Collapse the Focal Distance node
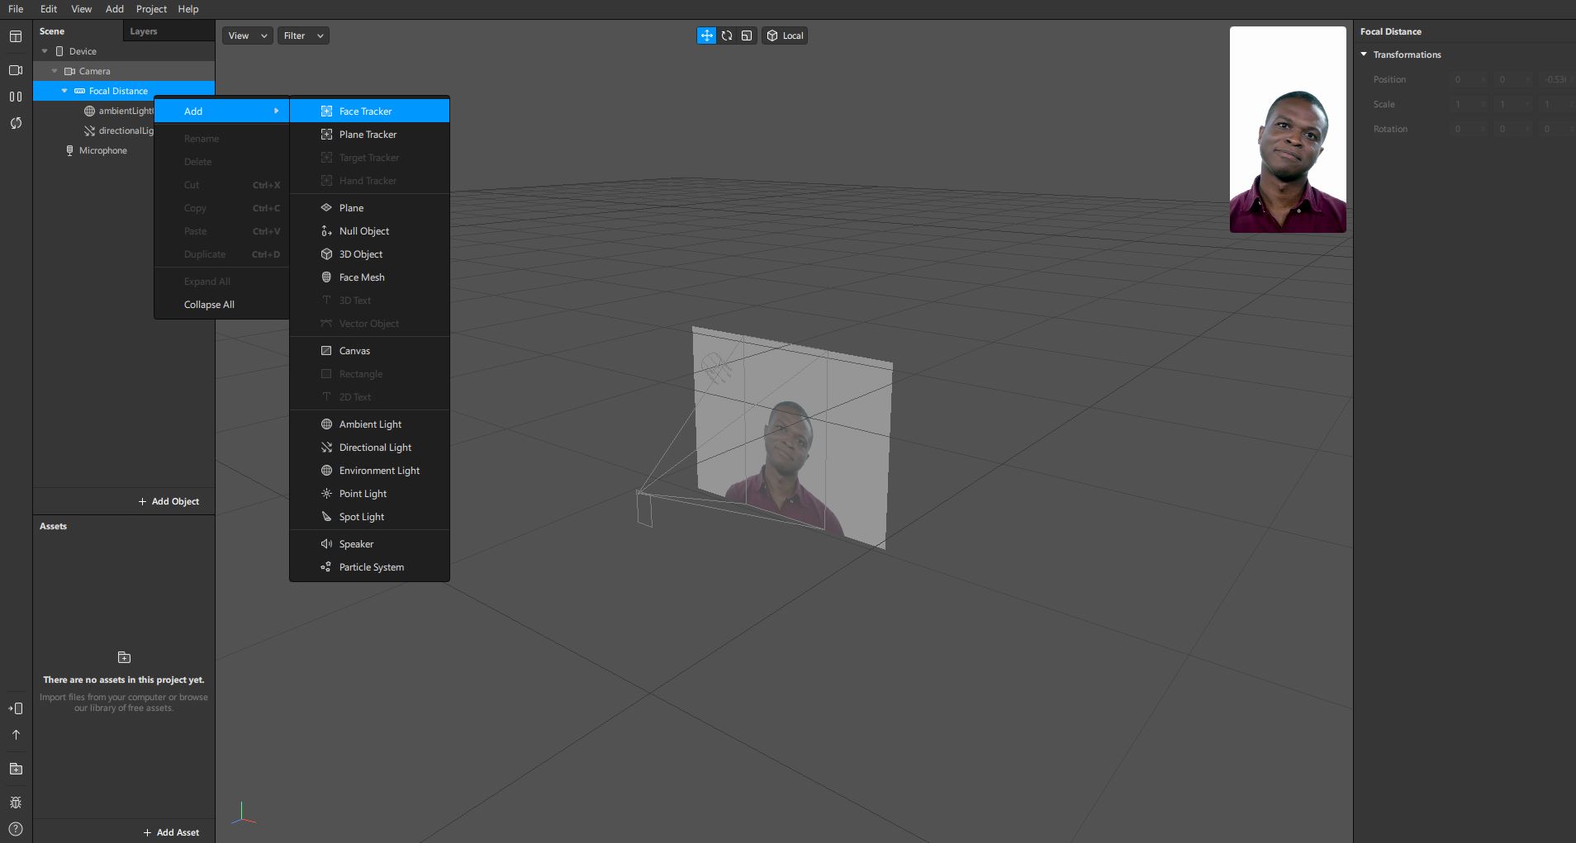 click(64, 91)
